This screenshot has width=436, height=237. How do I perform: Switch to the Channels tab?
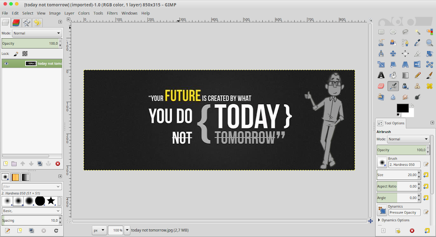16,23
